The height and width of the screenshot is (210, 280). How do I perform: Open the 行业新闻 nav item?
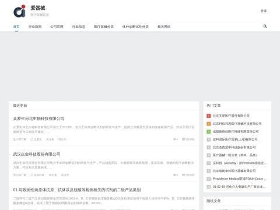coord(35,27)
